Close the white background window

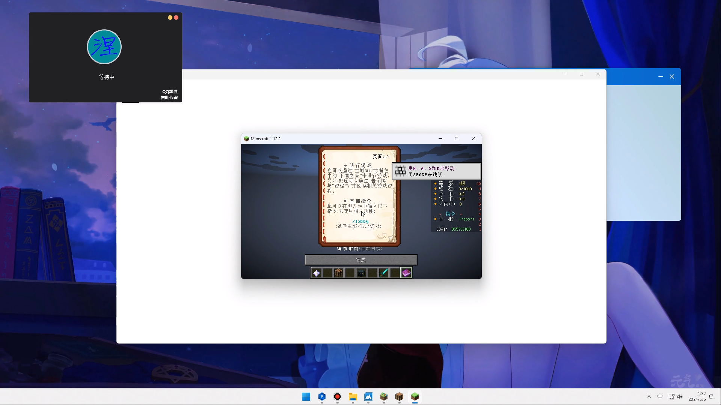[598, 74]
